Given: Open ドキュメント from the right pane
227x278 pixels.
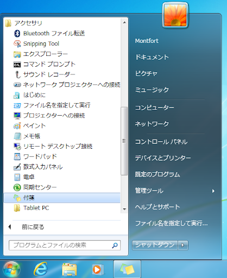Looking at the screenshot, I should [152, 57].
